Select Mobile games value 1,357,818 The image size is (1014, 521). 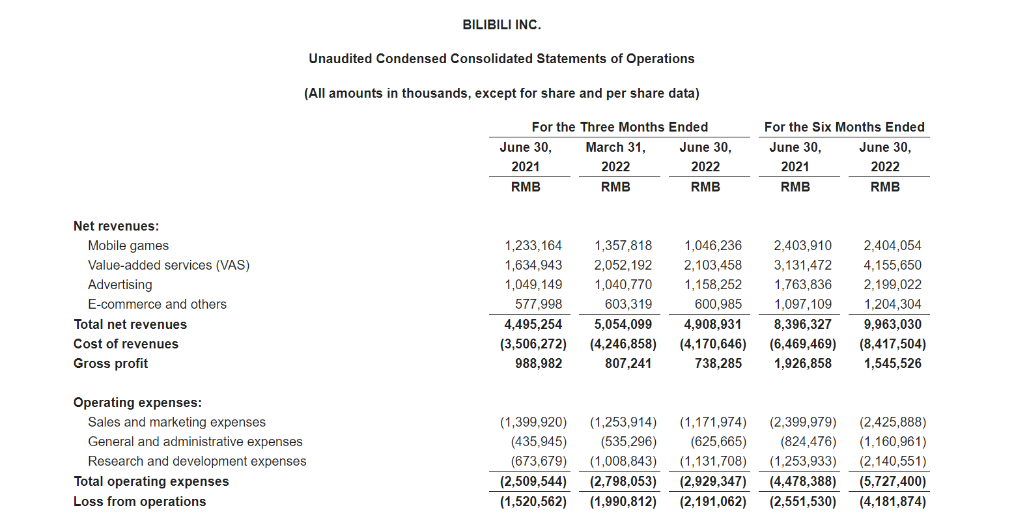pyautogui.click(x=623, y=246)
